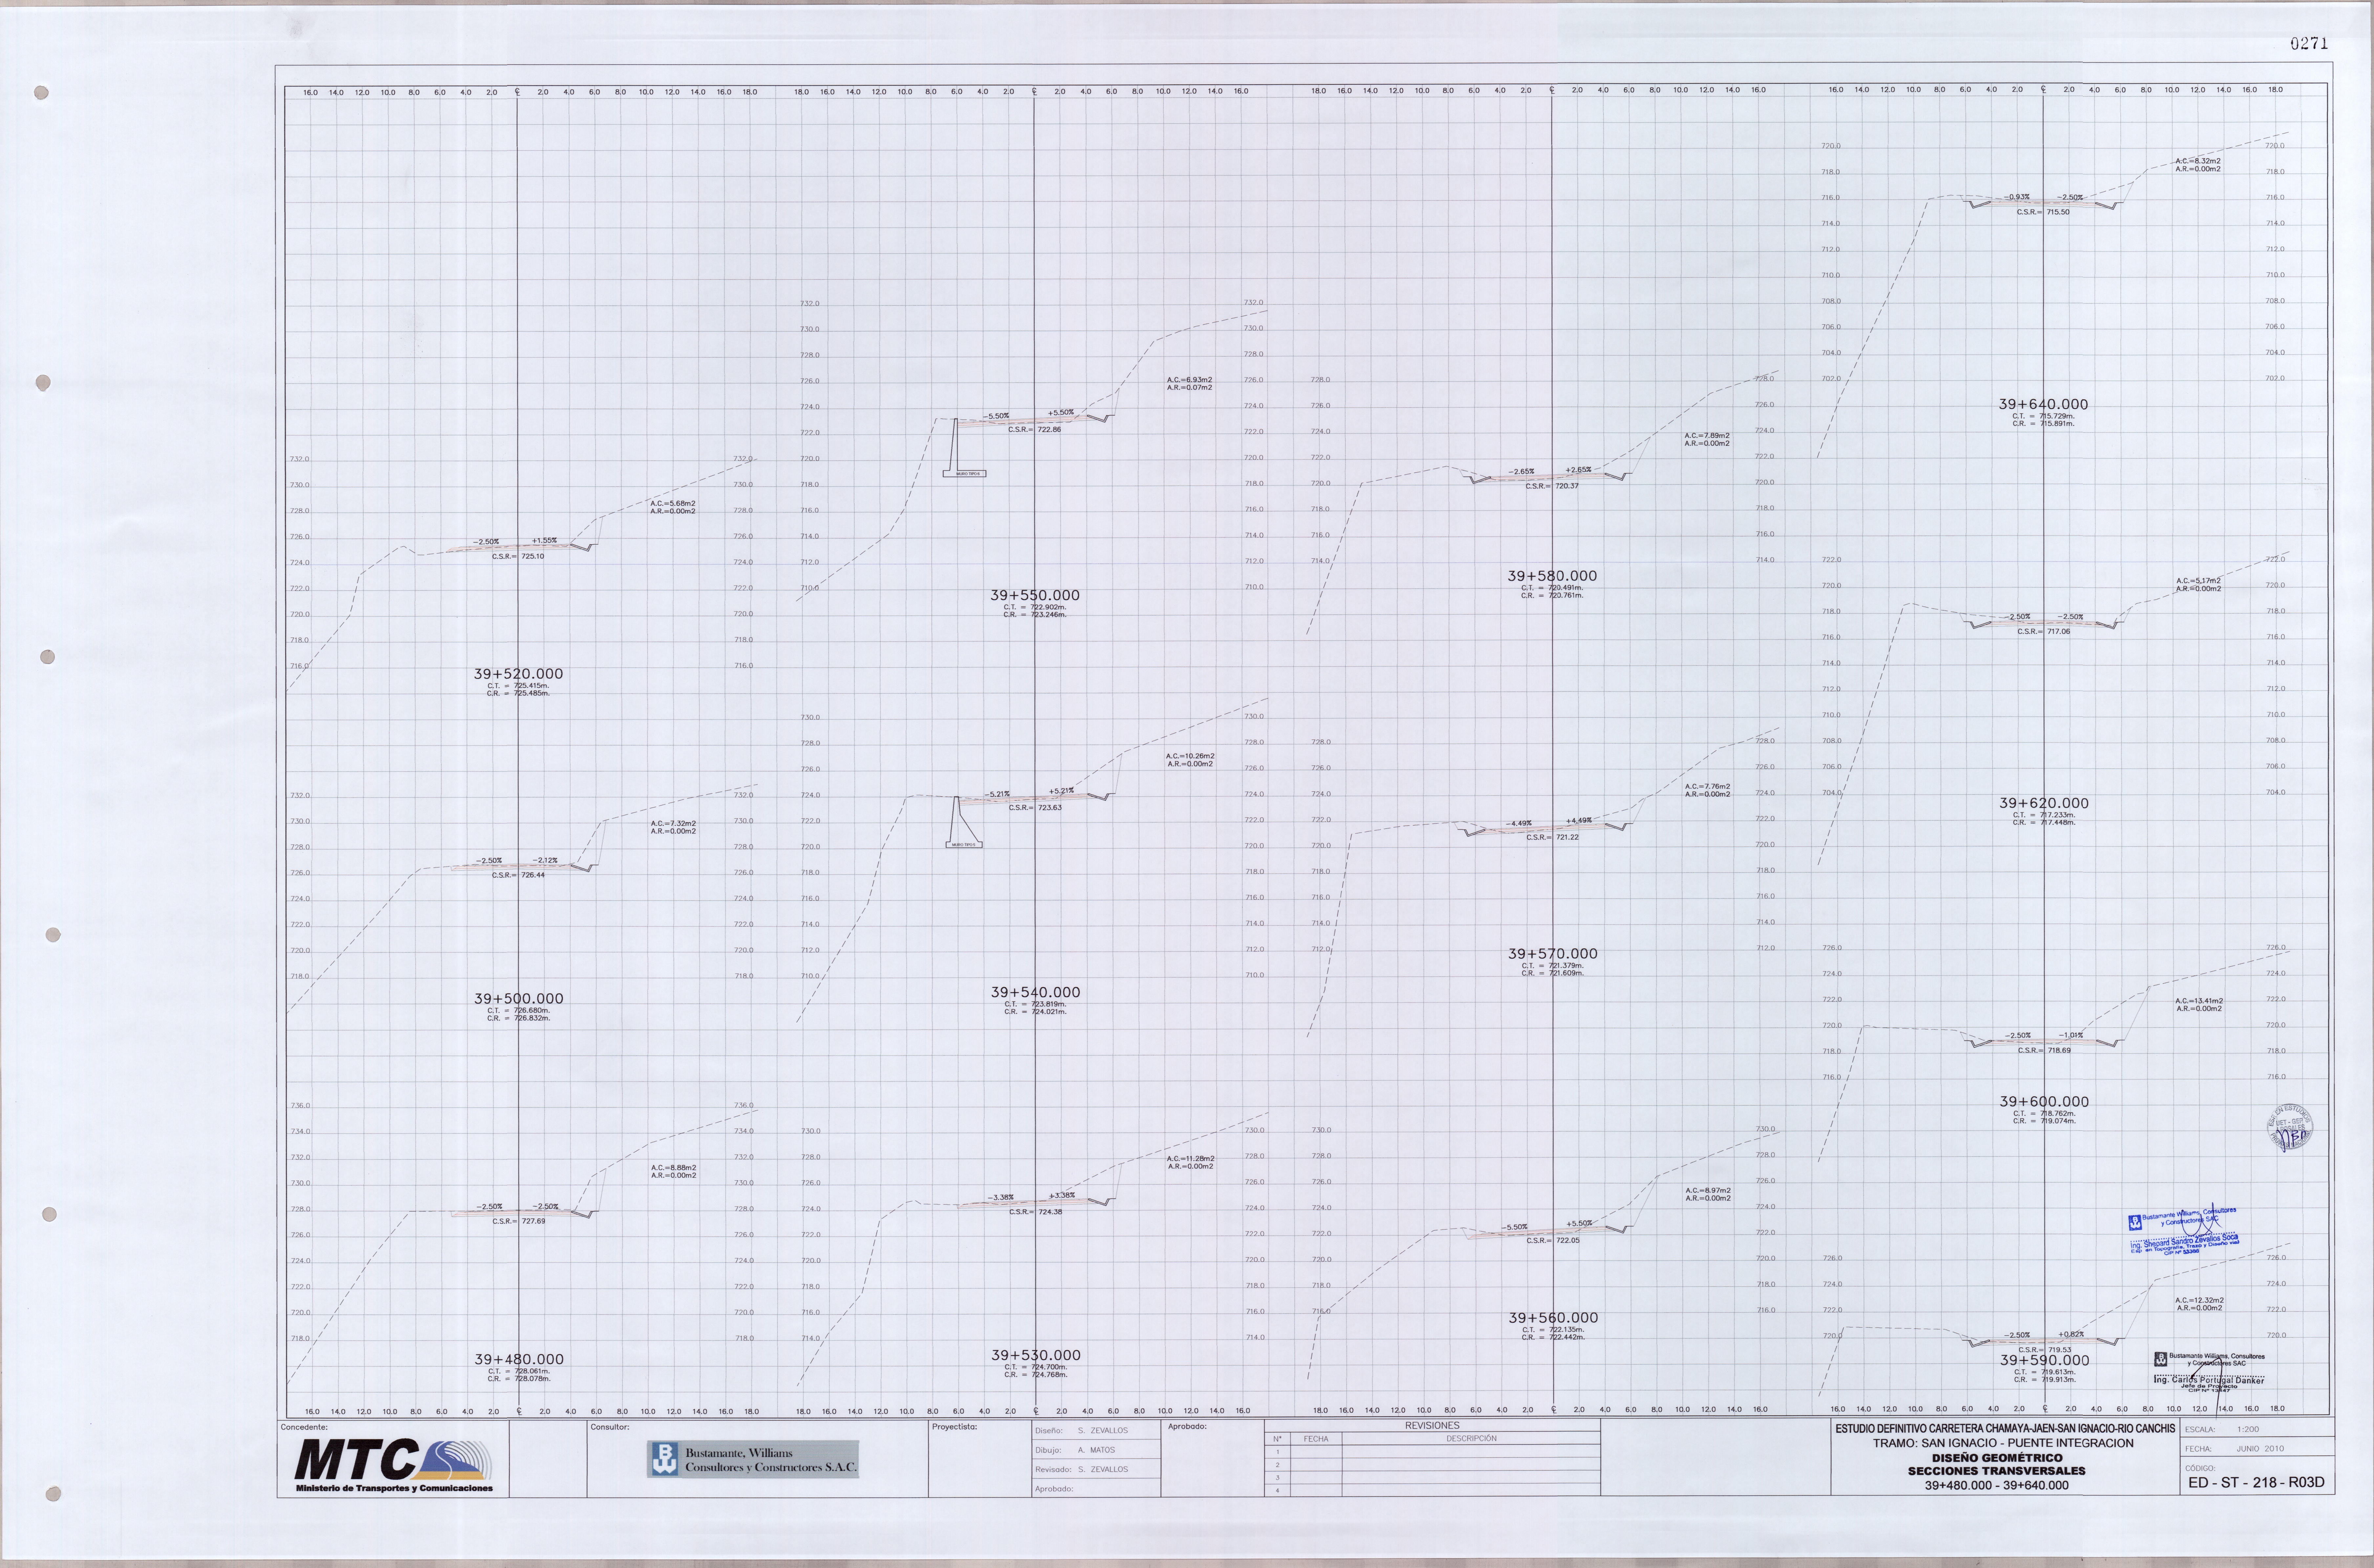Click designer name next to Diseño
The width and height of the screenshot is (2374, 1568).
click(x=1103, y=1431)
